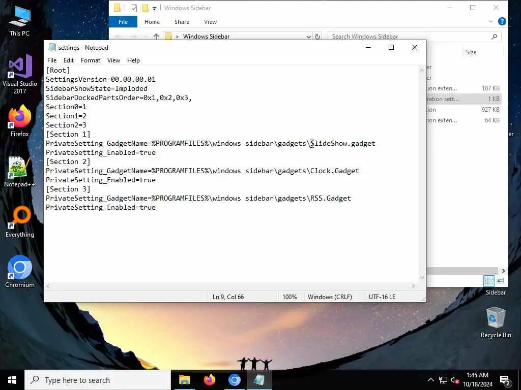The width and height of the screenshot is (521, 390).
Task: Switch Explorer to large icons view
Action: [500, 281]
